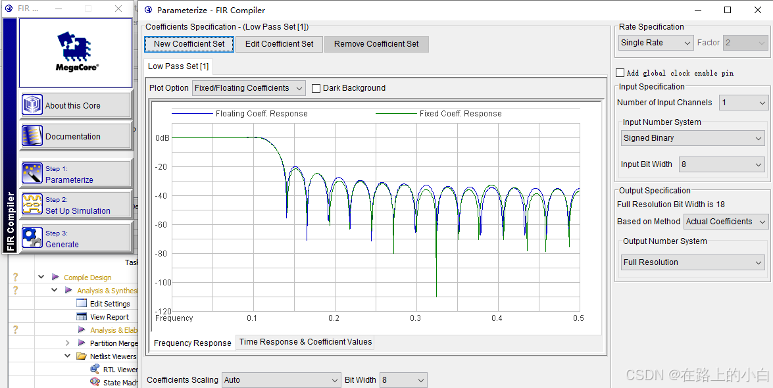Click the Analysis & Elaboration task row
Screen dimensions: 773x388
(x=113, y=330)
